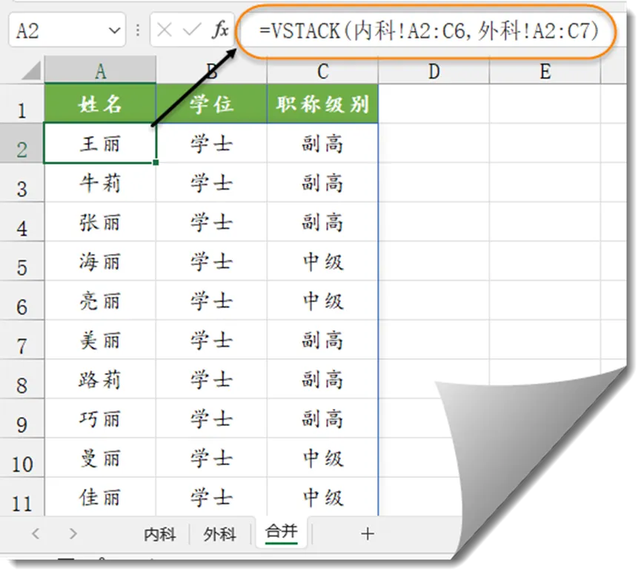Click the previous sheet navigation arrow
Screen dimensions: 644x577
pyautogui.click(x=36, y=533)
